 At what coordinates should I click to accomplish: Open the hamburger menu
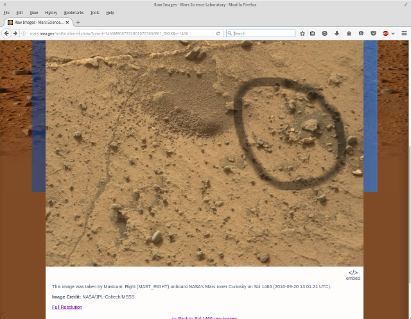pos(404,33)
